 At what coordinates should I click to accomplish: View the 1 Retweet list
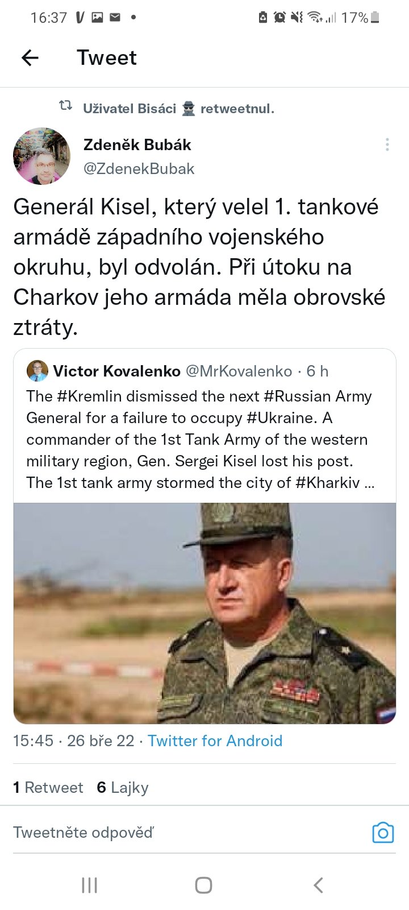(48, 787)
